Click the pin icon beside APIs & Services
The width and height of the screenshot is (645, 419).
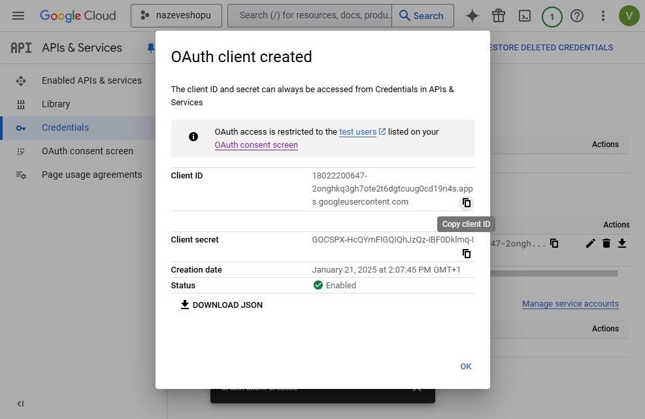click(150, 48)
